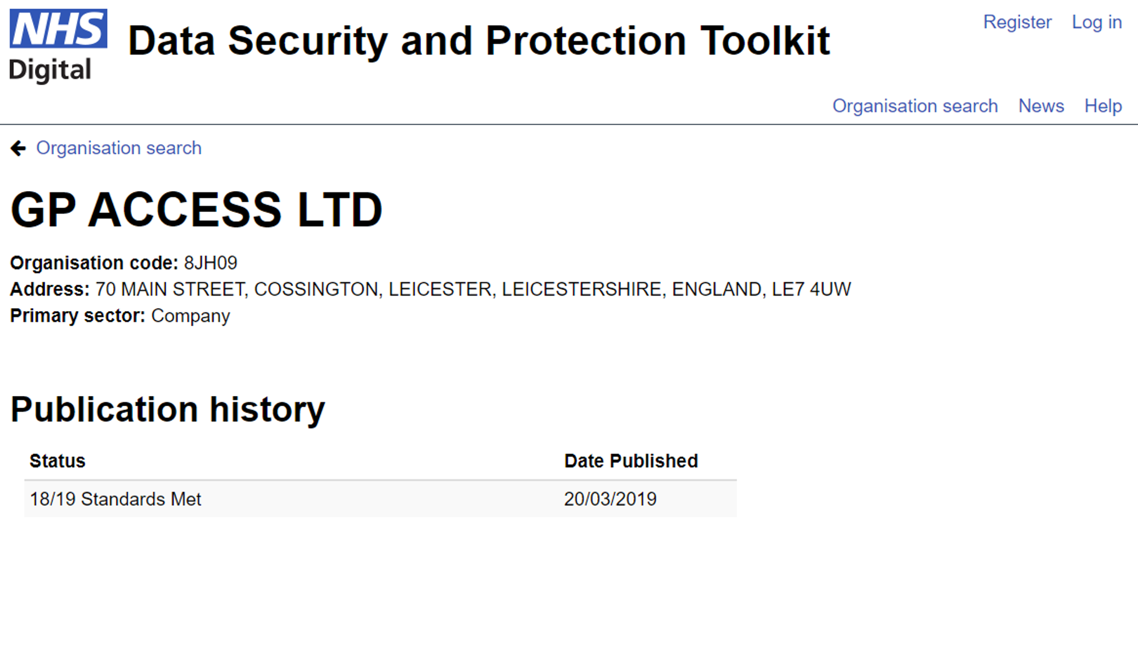
Task: Click the Date Published column header
Action: click(631, 461)
